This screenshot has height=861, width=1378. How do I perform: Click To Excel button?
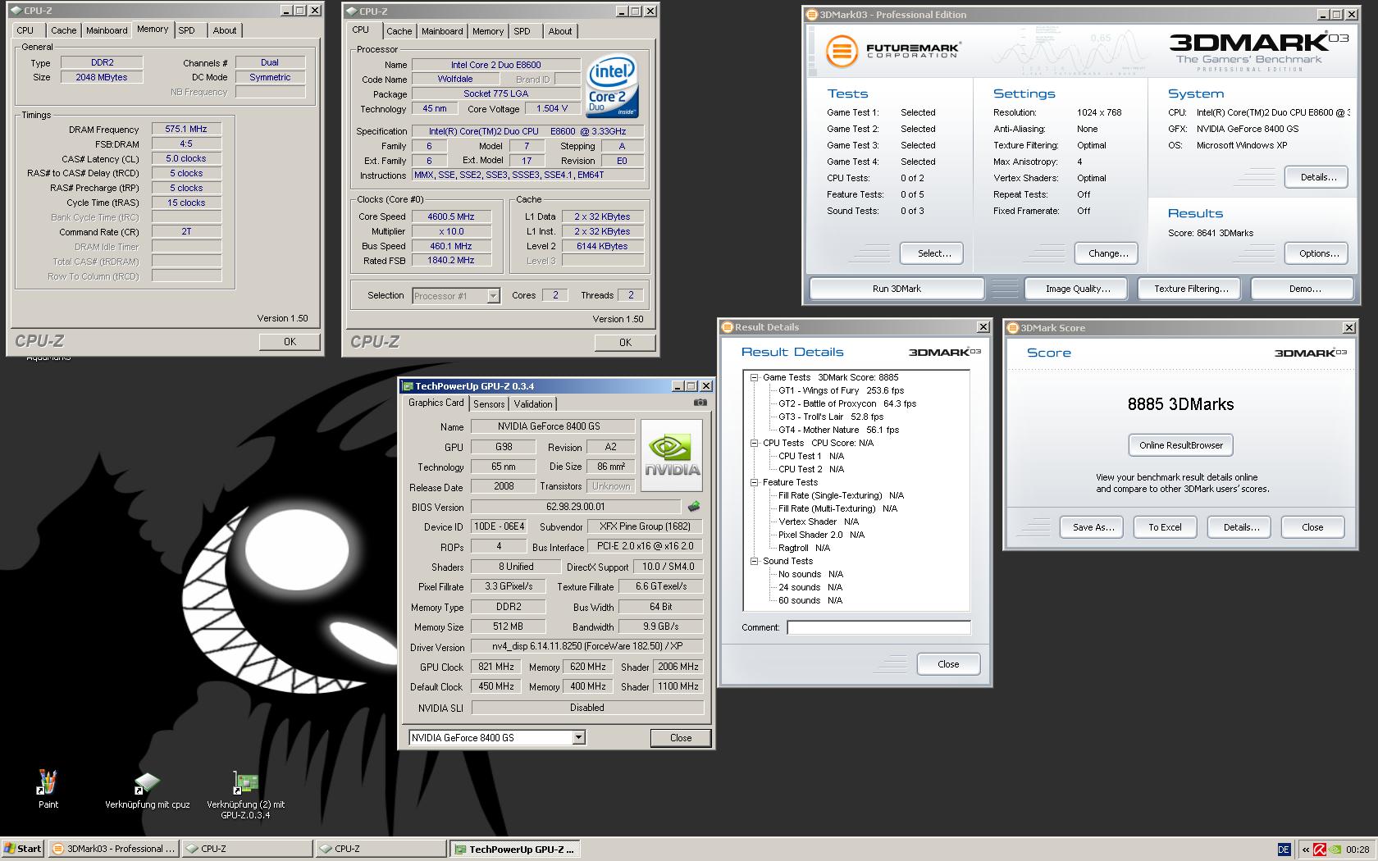(1165, 527)
